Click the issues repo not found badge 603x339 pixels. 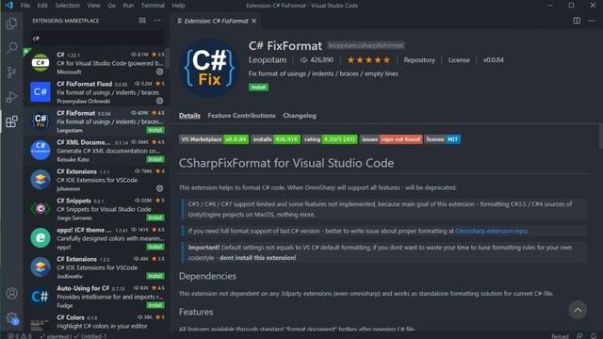coord(391,139)
